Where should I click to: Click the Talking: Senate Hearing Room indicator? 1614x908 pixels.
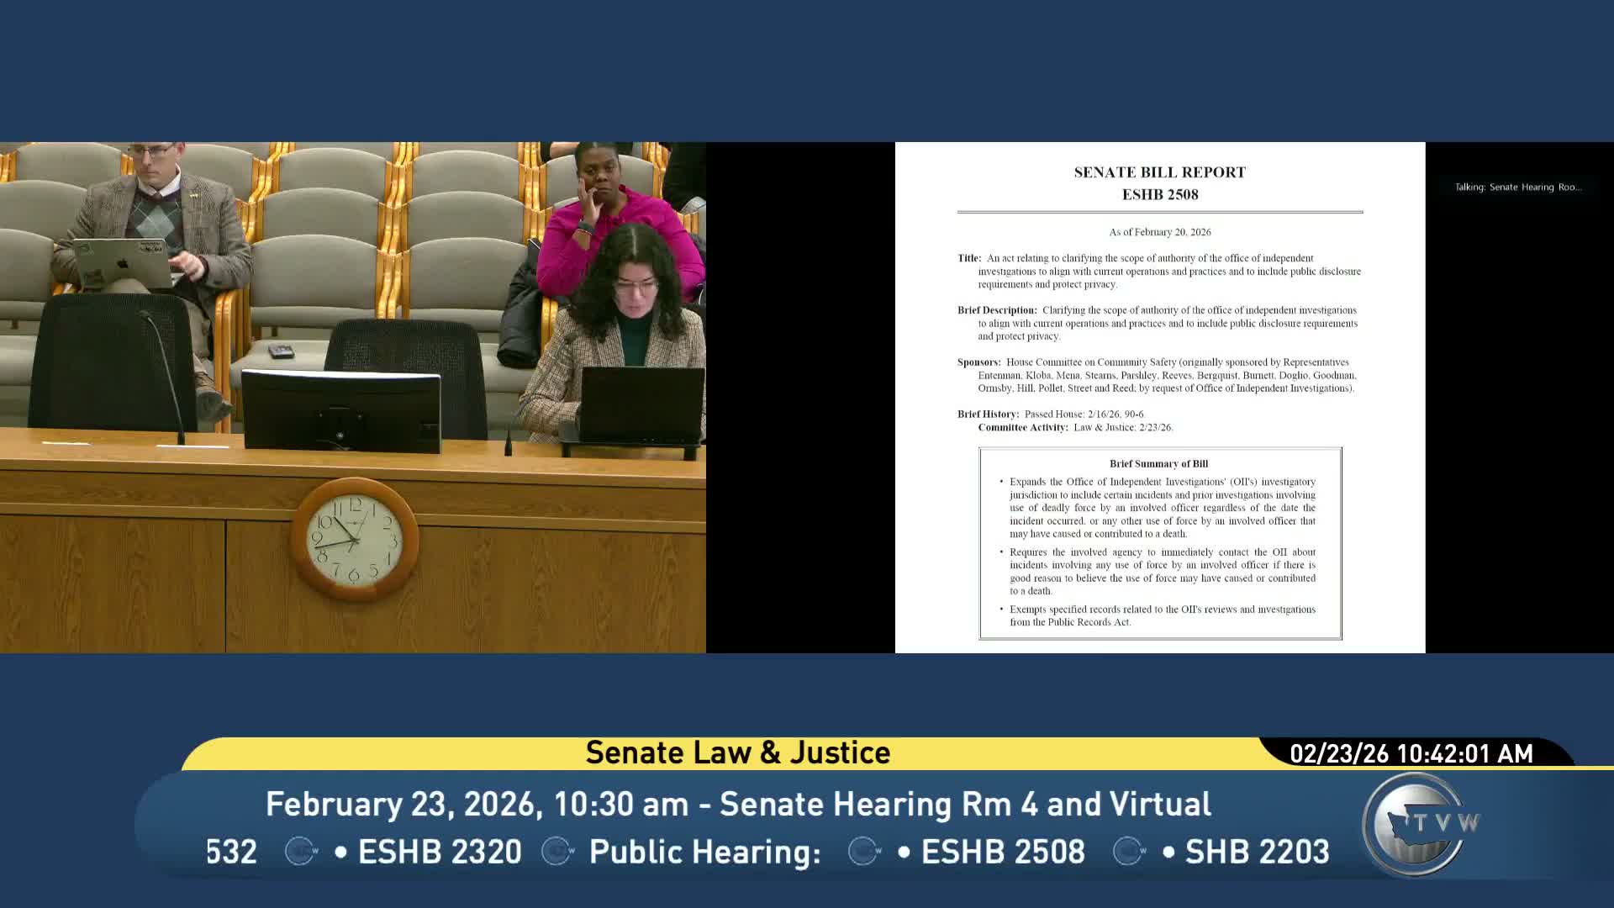[1517, 187]
